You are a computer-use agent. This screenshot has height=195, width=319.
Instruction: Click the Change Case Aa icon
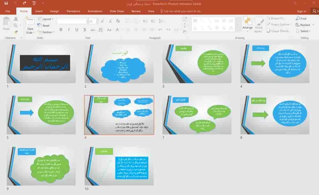pos(109,30)
